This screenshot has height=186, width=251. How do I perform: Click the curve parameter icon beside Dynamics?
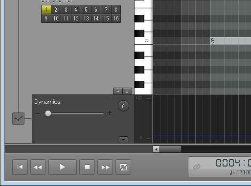18,118
